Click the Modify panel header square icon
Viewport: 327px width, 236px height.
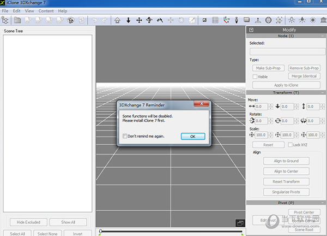(251, 30)
